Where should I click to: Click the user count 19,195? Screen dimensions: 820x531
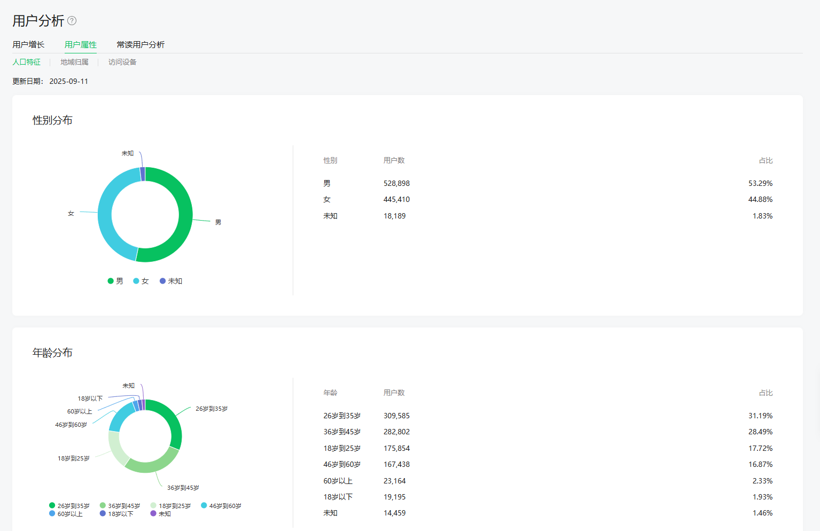(395, 497)
